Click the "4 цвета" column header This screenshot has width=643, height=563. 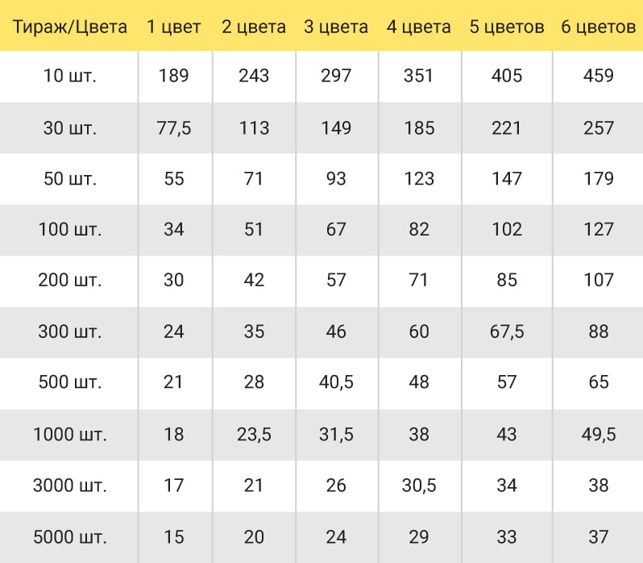419,27
